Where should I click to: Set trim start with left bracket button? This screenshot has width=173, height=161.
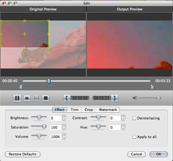pos(67,98)
